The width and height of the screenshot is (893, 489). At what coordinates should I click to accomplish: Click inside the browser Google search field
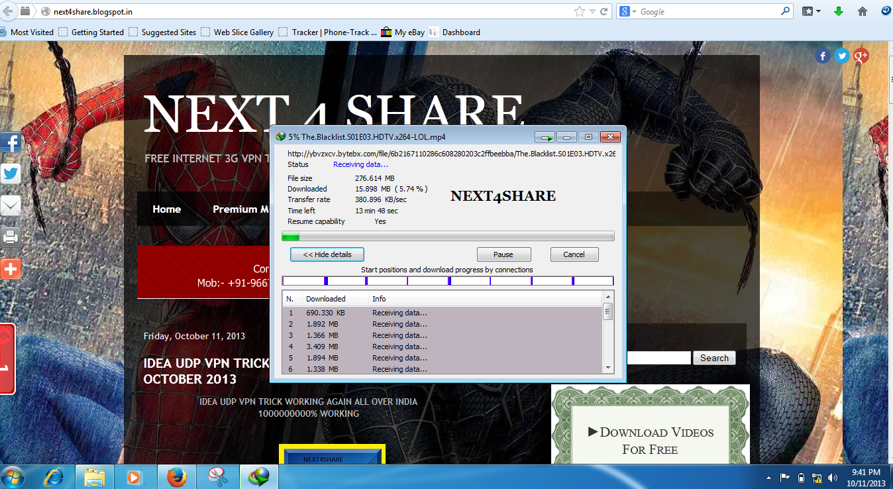click(709, 11)
